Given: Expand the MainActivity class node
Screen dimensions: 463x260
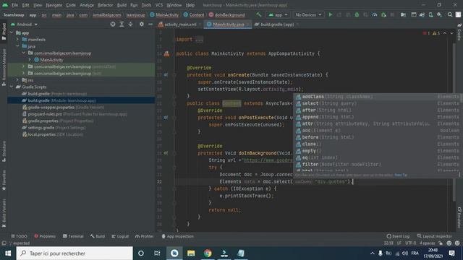Looking at the screenshot, I should (30, 60).
